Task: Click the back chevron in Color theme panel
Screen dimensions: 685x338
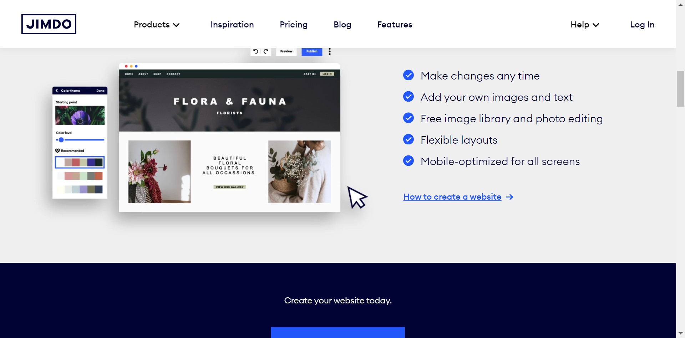Action: [57, 91]
